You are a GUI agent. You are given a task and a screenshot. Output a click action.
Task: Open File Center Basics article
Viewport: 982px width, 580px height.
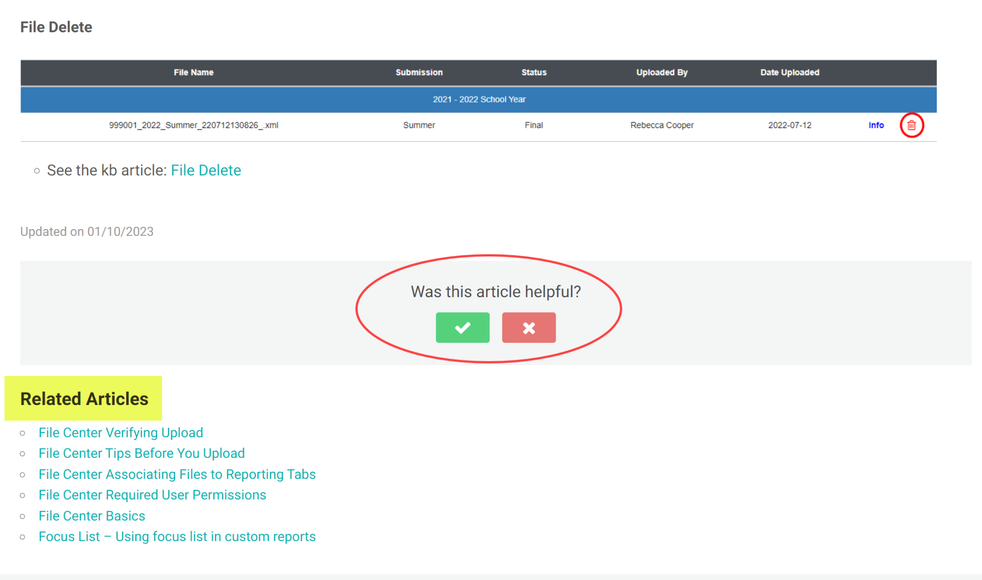[92, 516]
